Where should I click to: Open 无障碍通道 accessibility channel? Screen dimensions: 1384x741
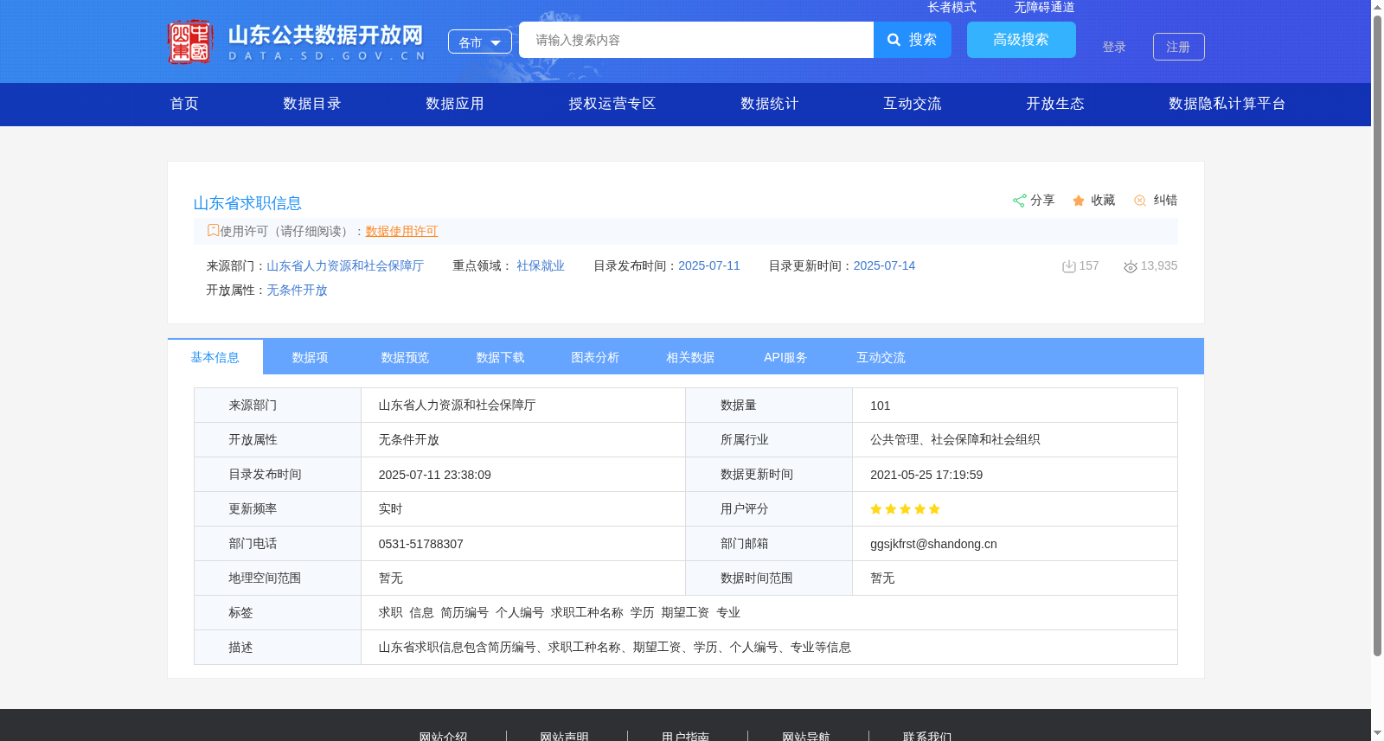(1044, 7)
